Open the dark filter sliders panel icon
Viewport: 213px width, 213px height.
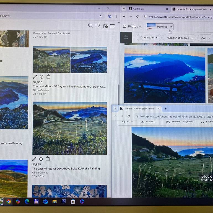pos(126,37)
